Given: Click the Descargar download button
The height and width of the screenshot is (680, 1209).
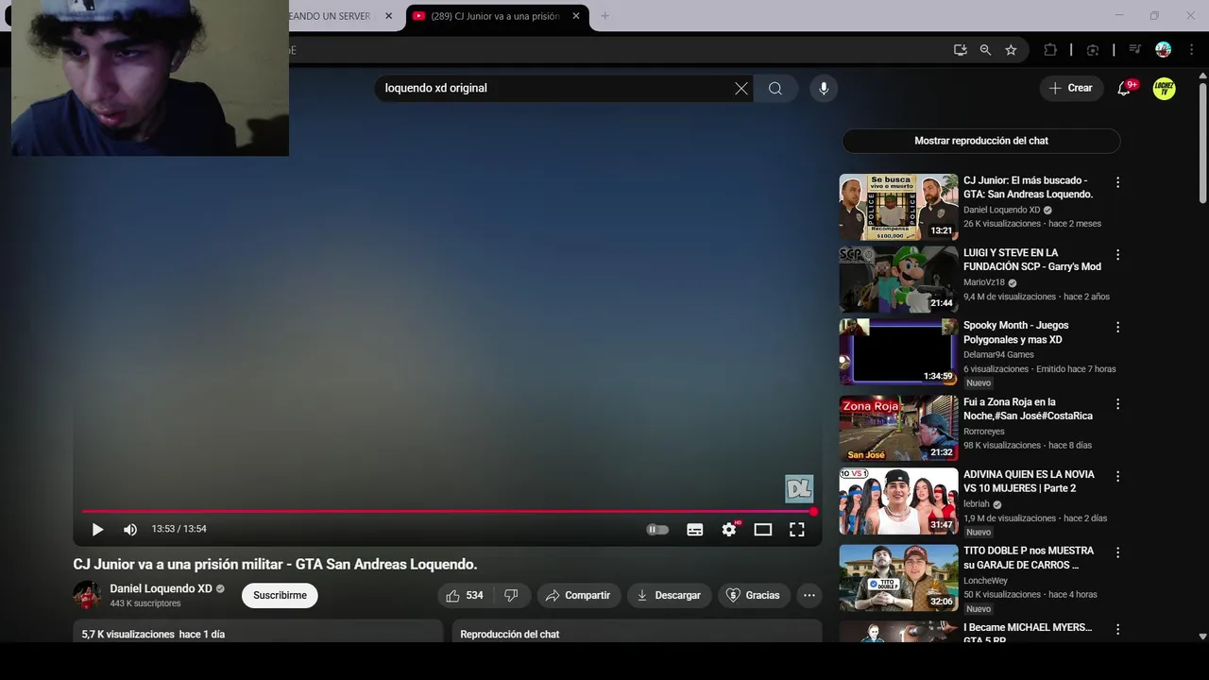Looking at the screenshot, I should coord(670,596).
